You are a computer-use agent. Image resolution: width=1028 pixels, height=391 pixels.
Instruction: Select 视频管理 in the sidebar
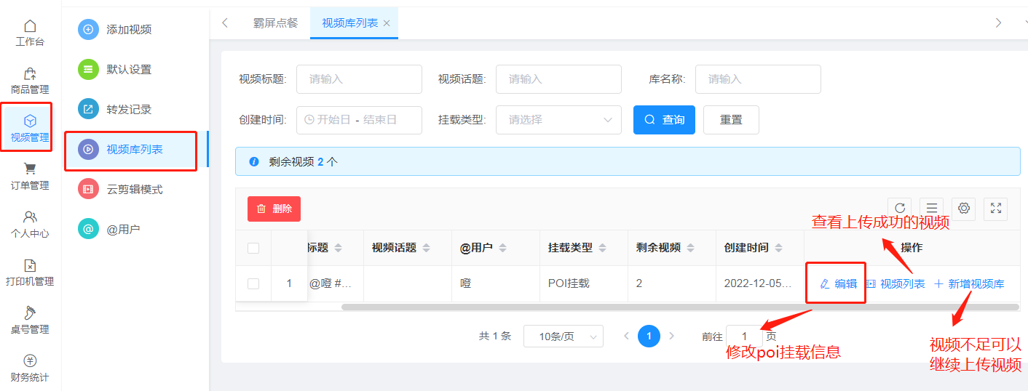30,128
